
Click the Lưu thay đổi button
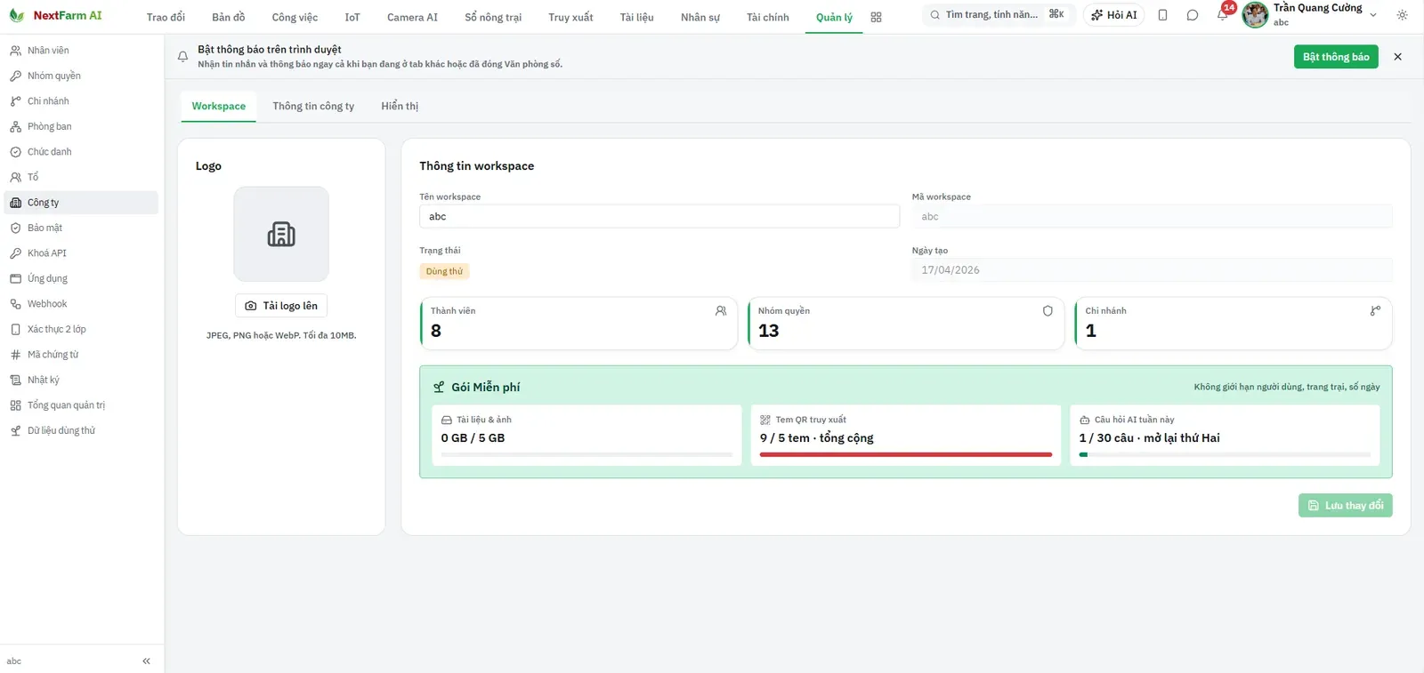pos(1345,506)
